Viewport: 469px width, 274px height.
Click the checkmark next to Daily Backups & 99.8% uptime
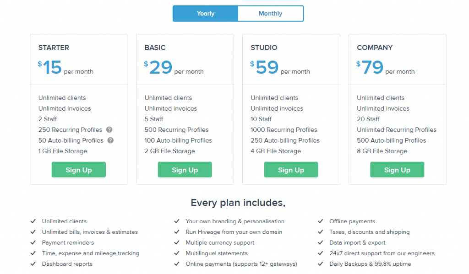321,264
